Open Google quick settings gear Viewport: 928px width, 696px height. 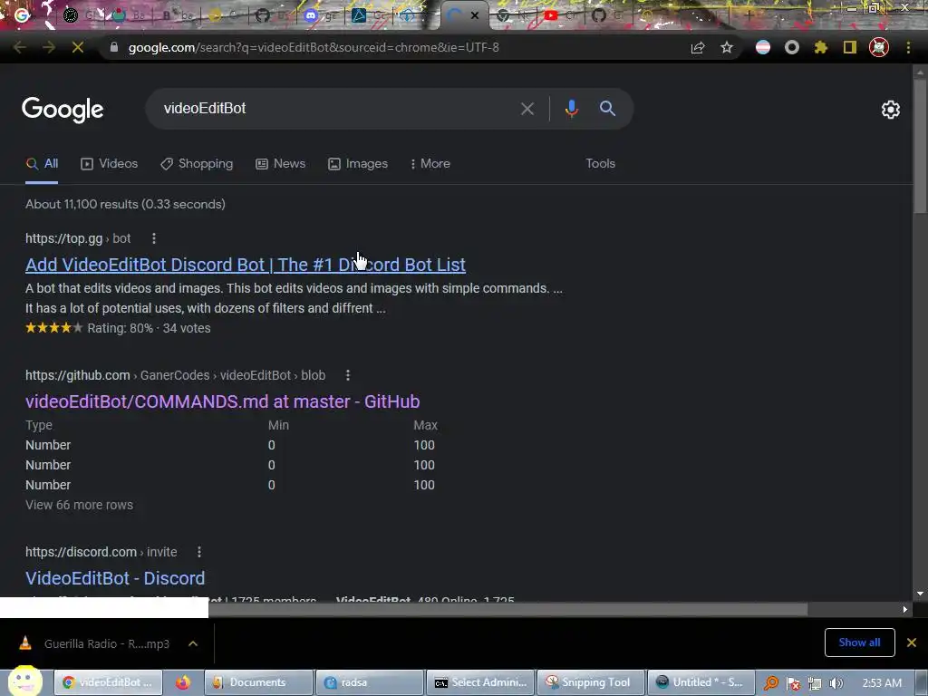tap(891, 110)
